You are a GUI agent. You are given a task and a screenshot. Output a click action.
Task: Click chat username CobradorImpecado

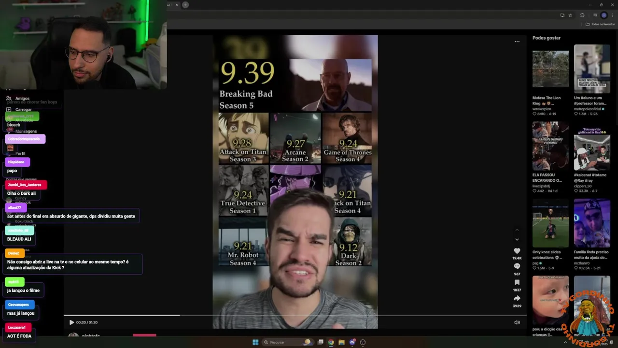pyautogui.click(x=25, y=139)
